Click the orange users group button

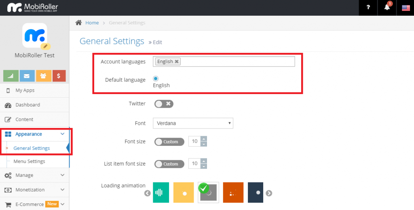pos(42,76)
